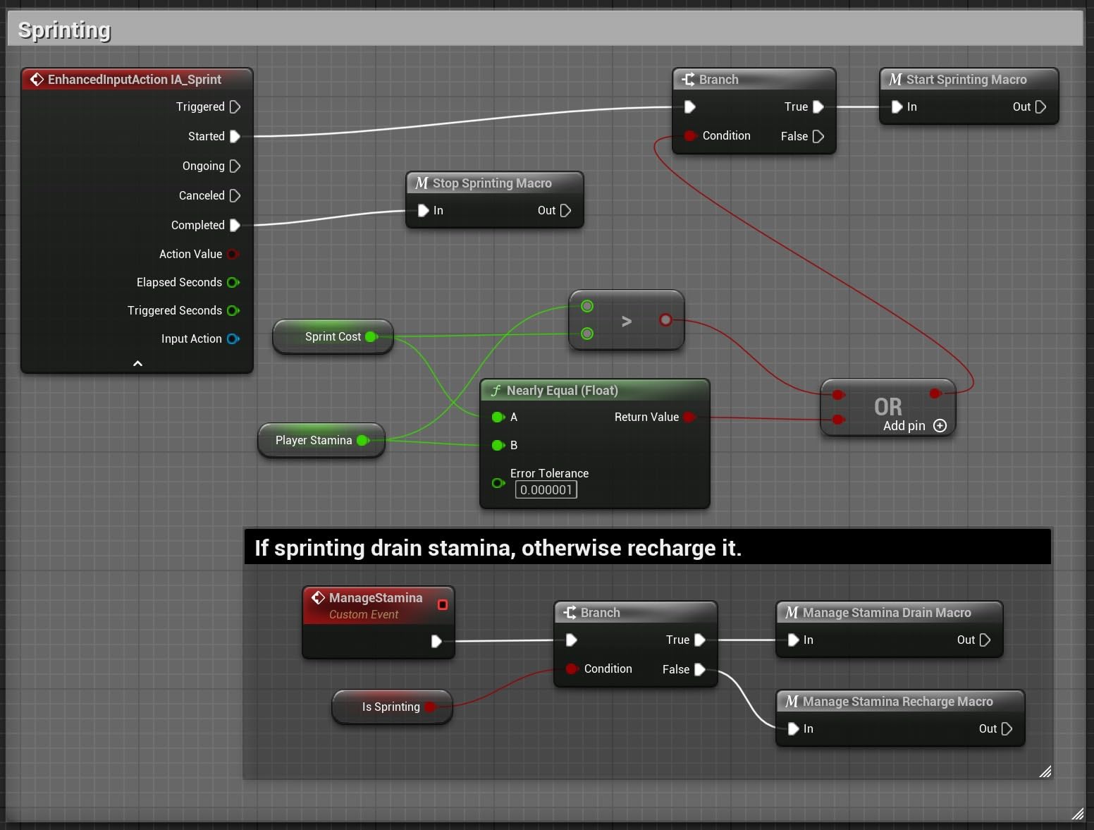Click the lower Branch node's False pin
The width and height of the screenshot is (1094, 830).
(x=700, y=669)
